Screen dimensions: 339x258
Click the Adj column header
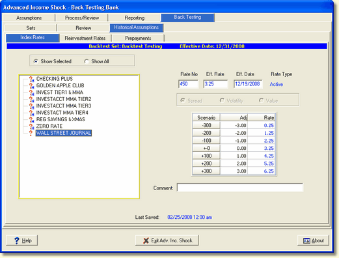(x=234, y=117)
